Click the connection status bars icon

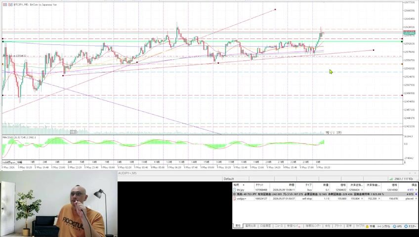[x=391, y=179]
